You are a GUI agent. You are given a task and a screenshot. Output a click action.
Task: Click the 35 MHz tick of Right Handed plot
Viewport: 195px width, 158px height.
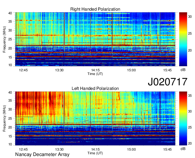(10, 21)
